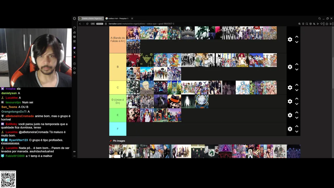
Task: Select the Tenjho Tenge image in tier B
Action: [242, 60]
